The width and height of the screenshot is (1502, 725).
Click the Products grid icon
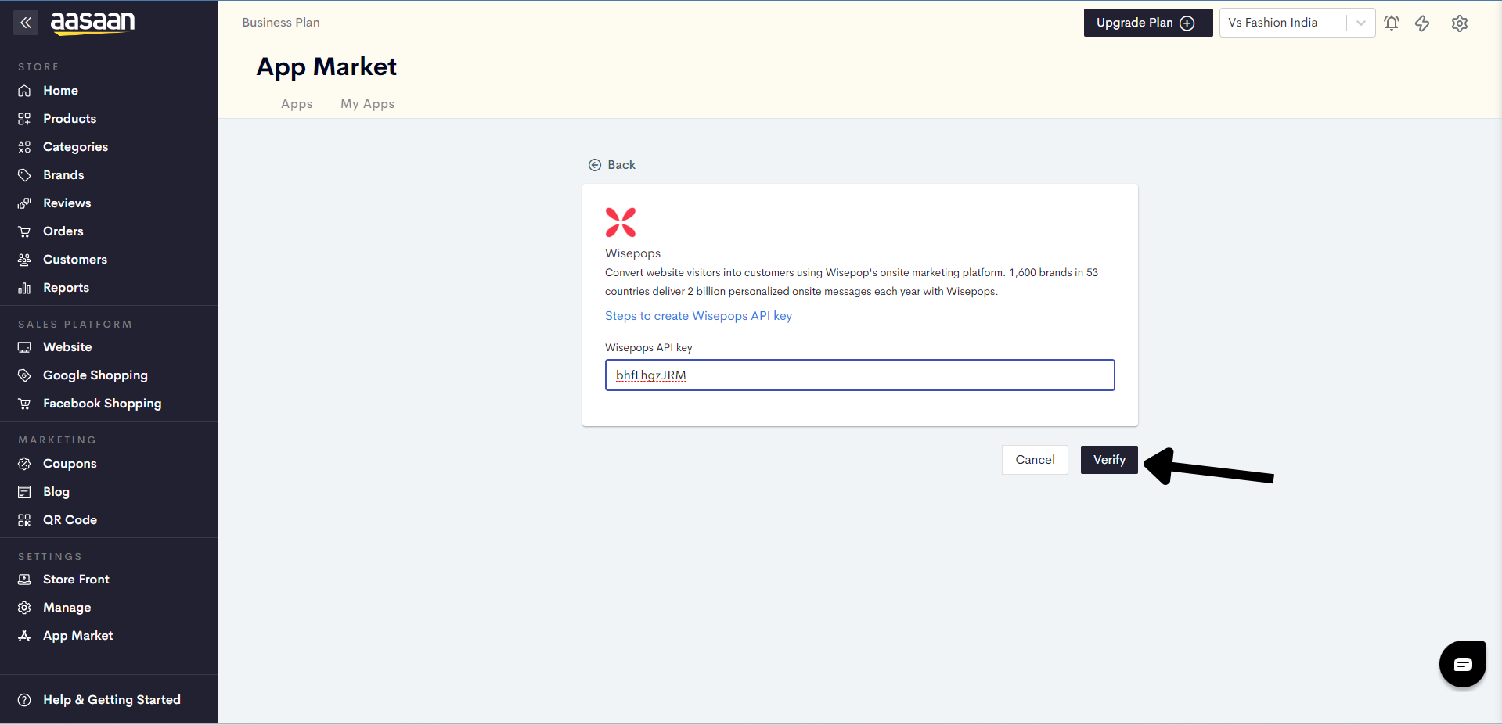tap(24, 119)
